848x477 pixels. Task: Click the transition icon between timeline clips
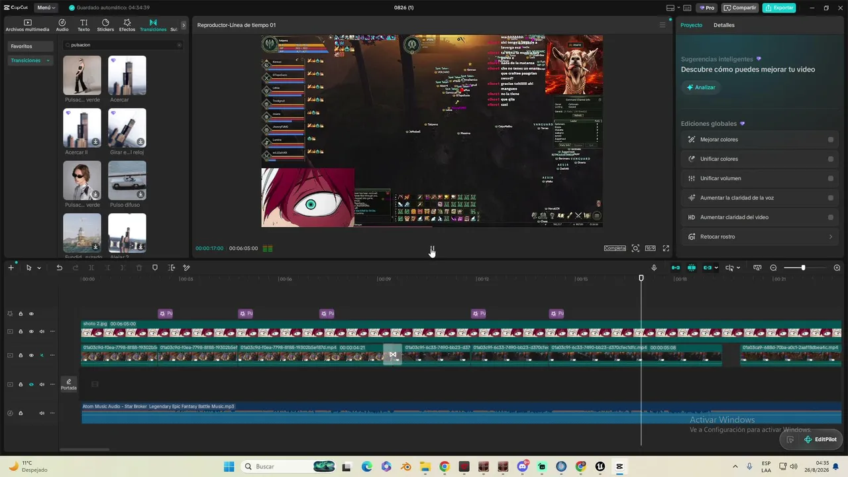click(x=393, y=354)
